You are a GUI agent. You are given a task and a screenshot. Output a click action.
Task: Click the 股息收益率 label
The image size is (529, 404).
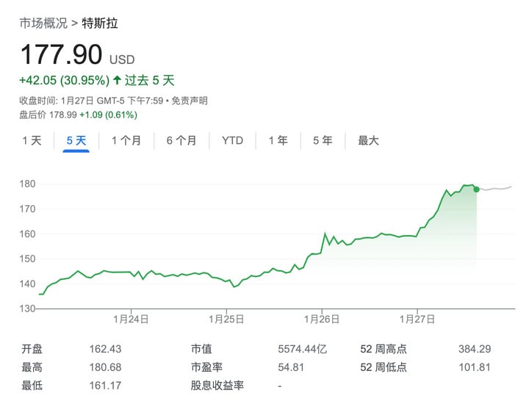(x=217, y=385)
